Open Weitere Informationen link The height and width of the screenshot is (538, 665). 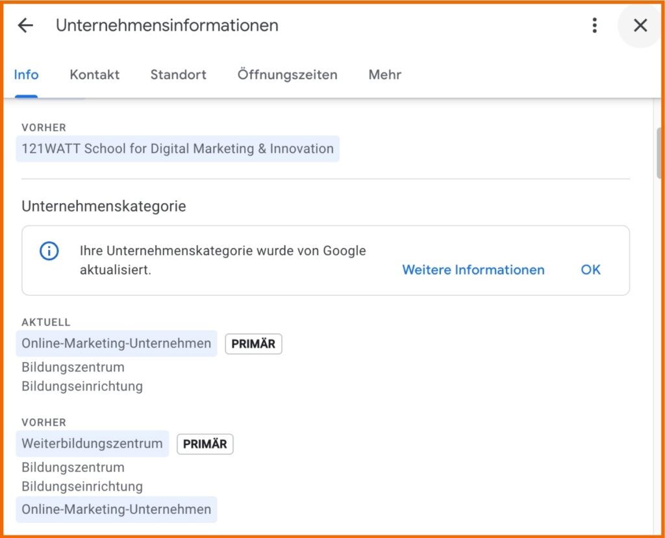click(x=473, y=270)
